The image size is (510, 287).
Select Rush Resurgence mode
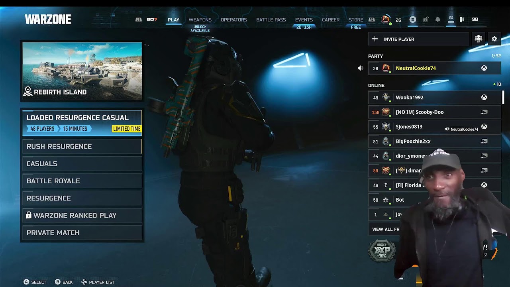[x=82, y=146]
